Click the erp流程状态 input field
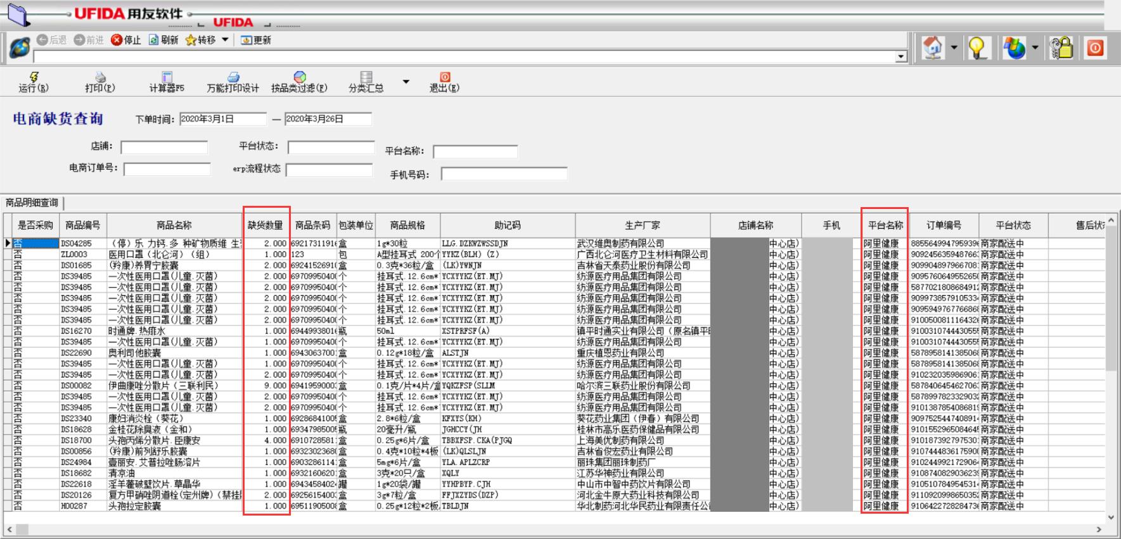Screen dimensions: 1121x539 (x=330, y=170)
